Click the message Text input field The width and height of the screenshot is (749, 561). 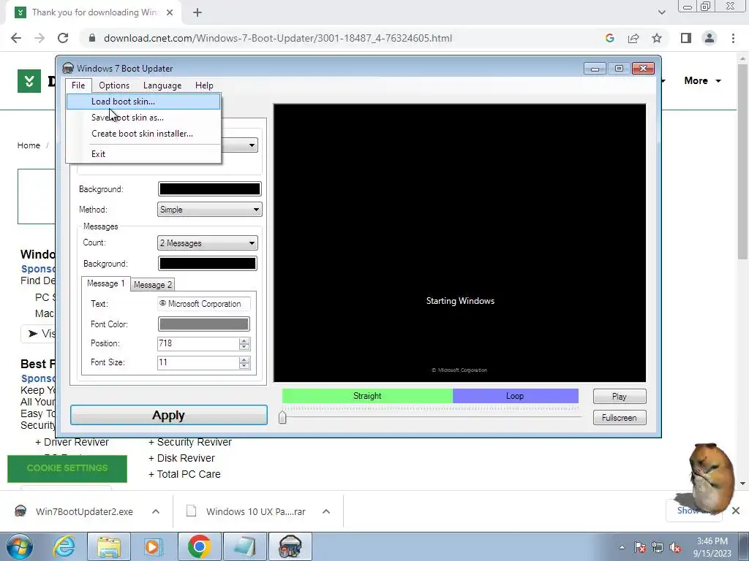[203, 304]
